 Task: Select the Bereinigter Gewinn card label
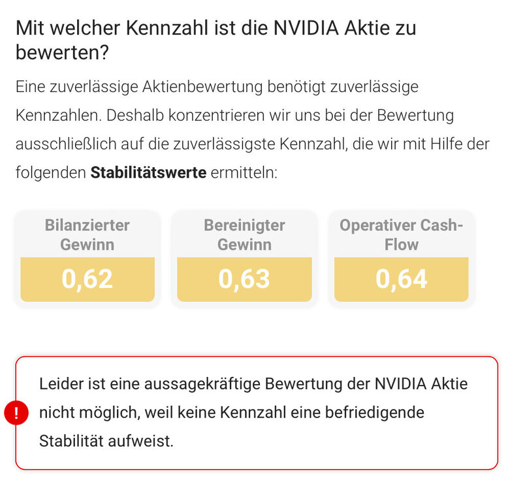pos(244,235)
